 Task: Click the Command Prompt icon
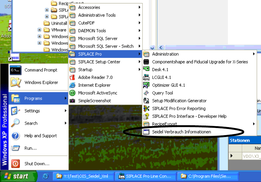point(15,70)
